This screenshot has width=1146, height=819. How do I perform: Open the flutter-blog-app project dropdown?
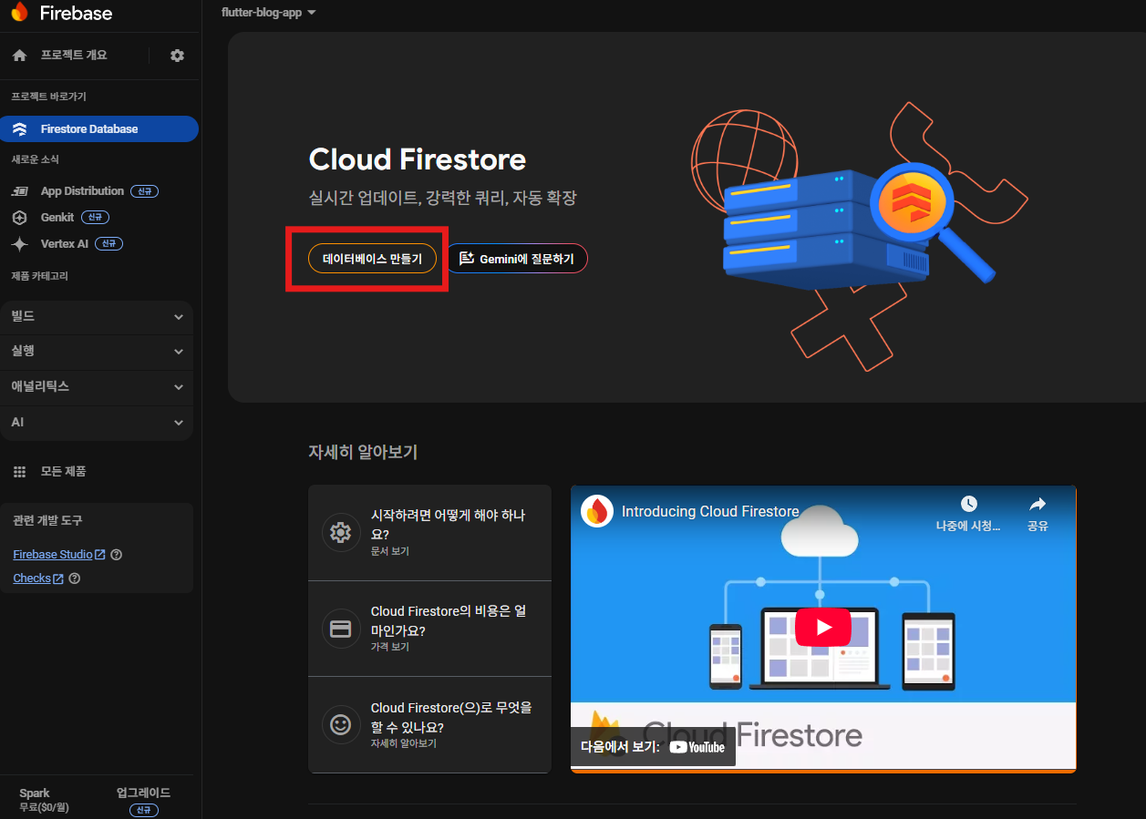[269, 13]
